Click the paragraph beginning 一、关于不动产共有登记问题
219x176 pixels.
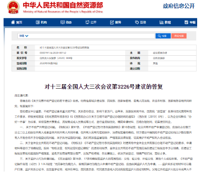pyautogui.click(x=103, y=132)
